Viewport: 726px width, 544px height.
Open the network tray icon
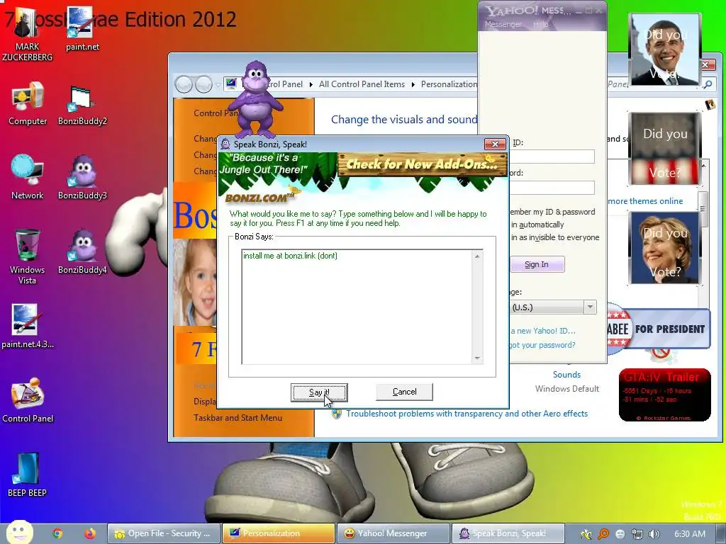637,534
